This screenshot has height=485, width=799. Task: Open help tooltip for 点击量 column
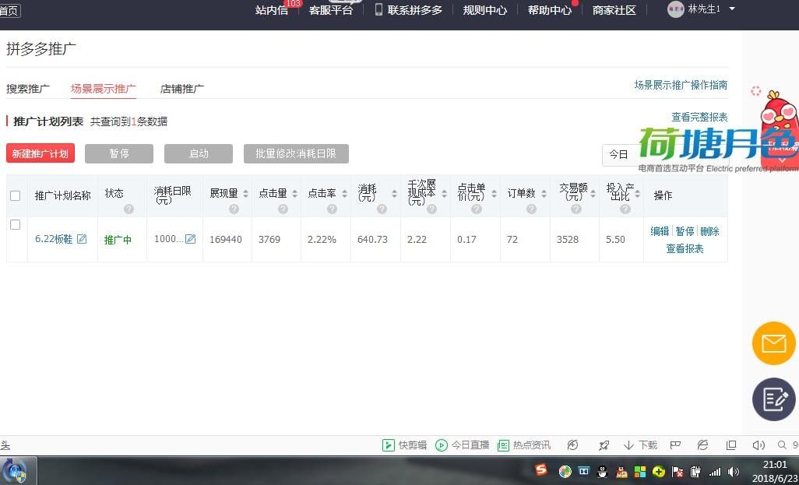point(283,209)
